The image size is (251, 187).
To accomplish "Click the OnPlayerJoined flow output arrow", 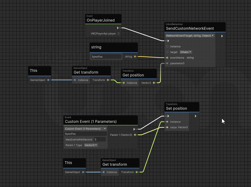I will click(x=118, y=28).
